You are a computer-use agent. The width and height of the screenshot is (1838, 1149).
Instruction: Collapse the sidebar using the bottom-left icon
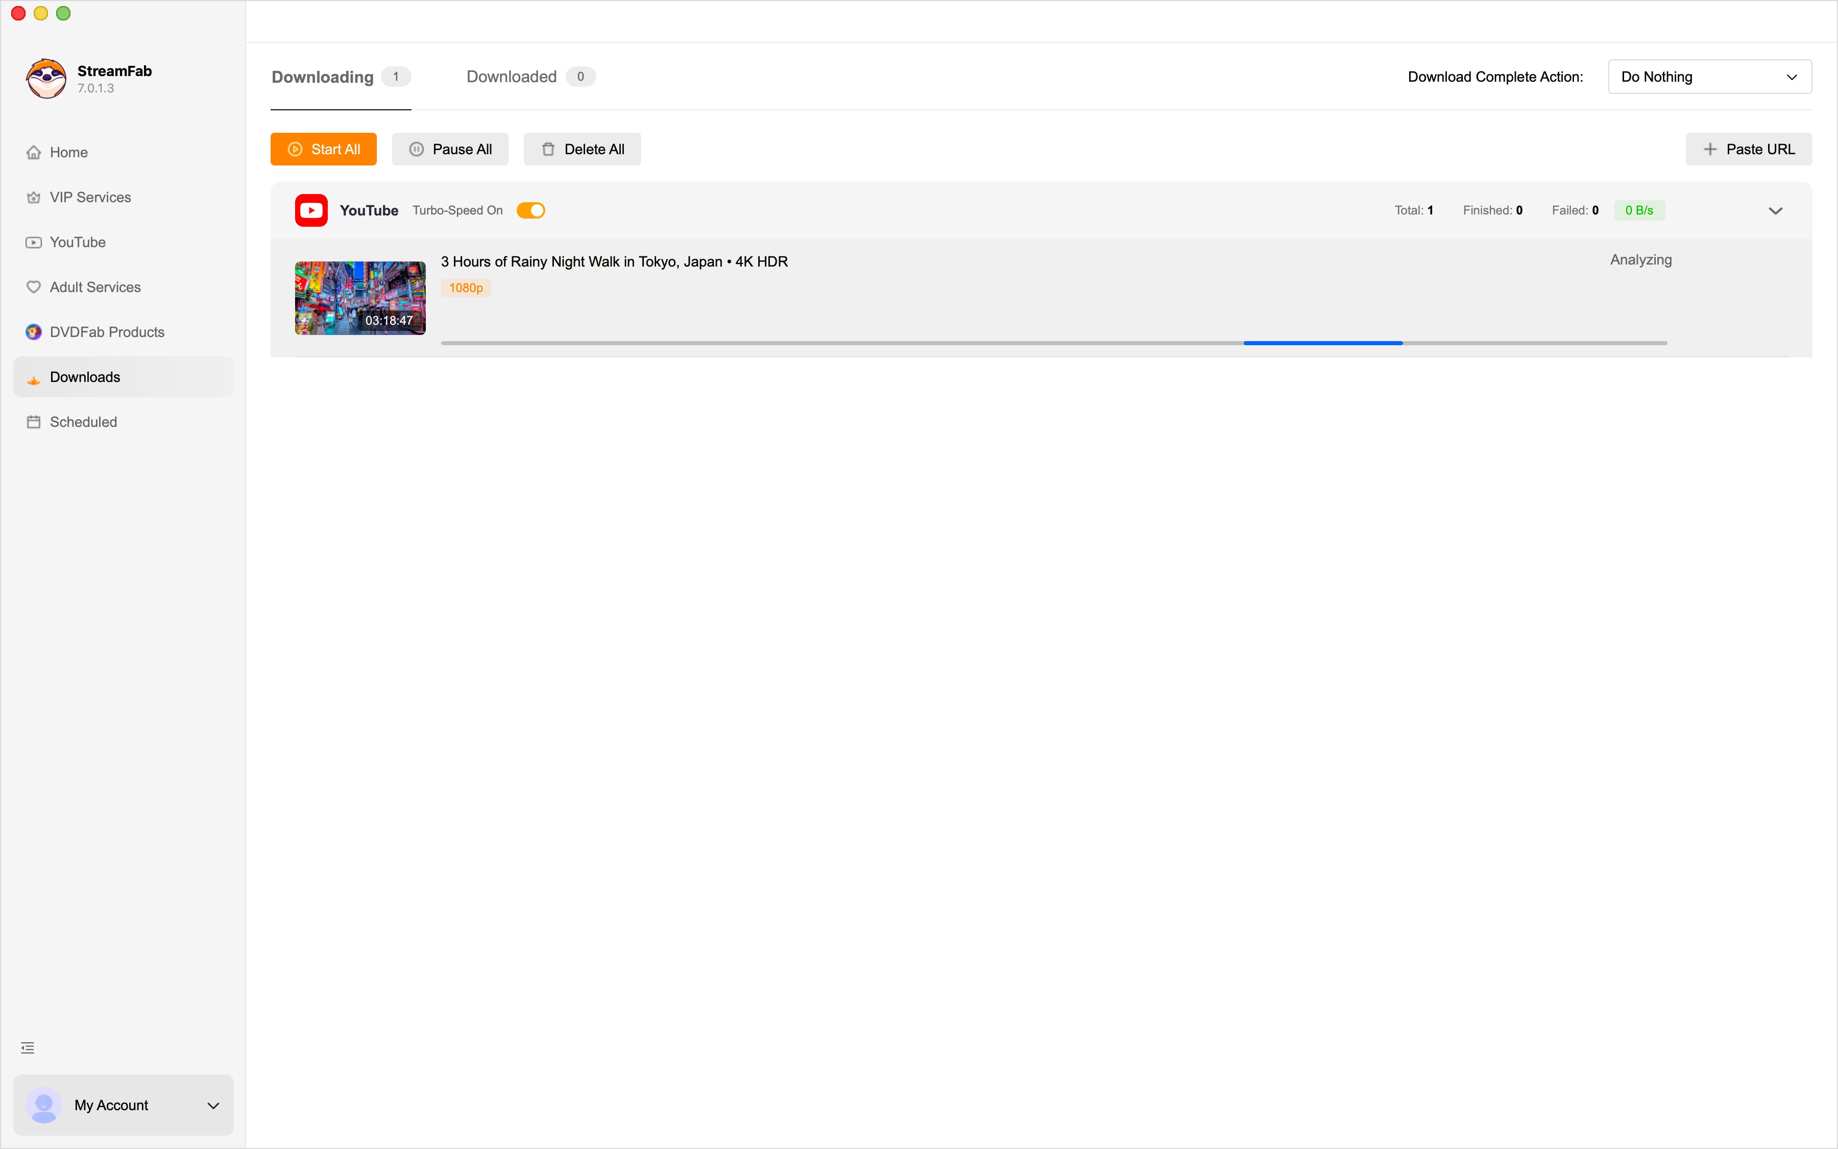click(x=28, y=1047)
